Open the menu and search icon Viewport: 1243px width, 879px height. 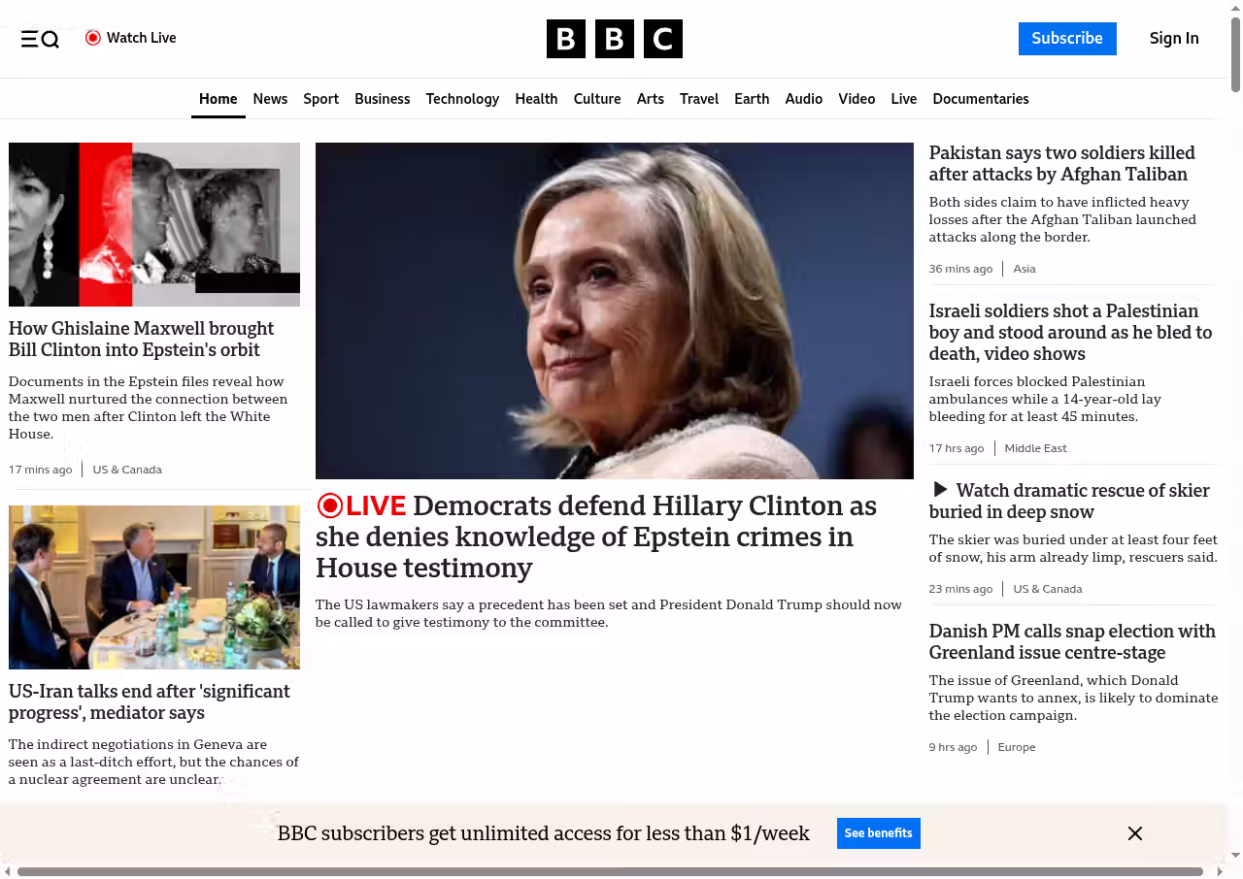tap(40, 39)
